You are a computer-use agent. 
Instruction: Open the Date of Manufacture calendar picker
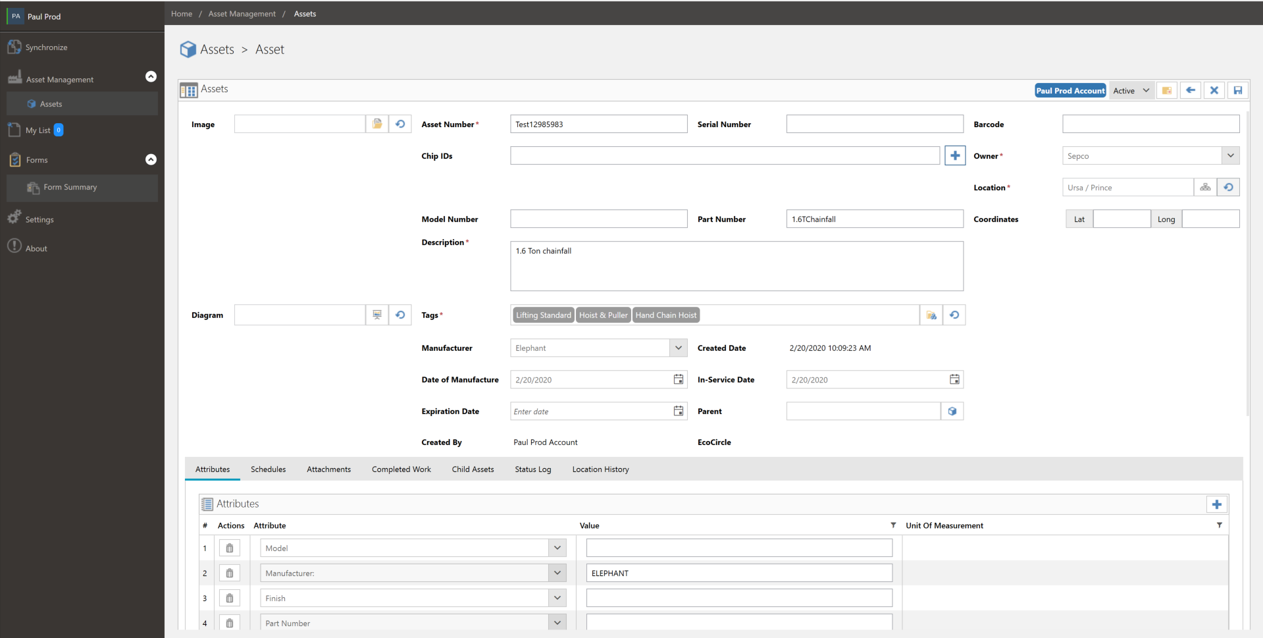click(x=678, y=380)
